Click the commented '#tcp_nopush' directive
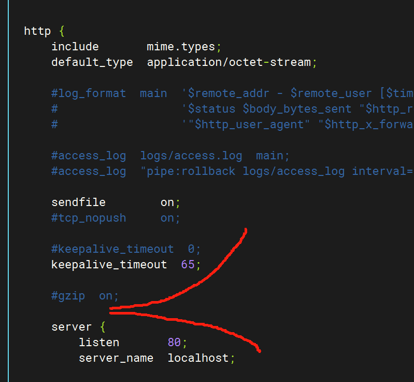This screenshot has width=414, height=382. tap(89, 218)
